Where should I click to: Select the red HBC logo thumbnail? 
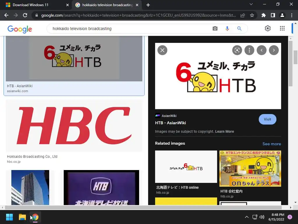pos(74,126)
